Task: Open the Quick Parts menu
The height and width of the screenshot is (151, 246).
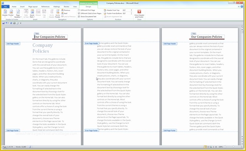Action: 32,13
